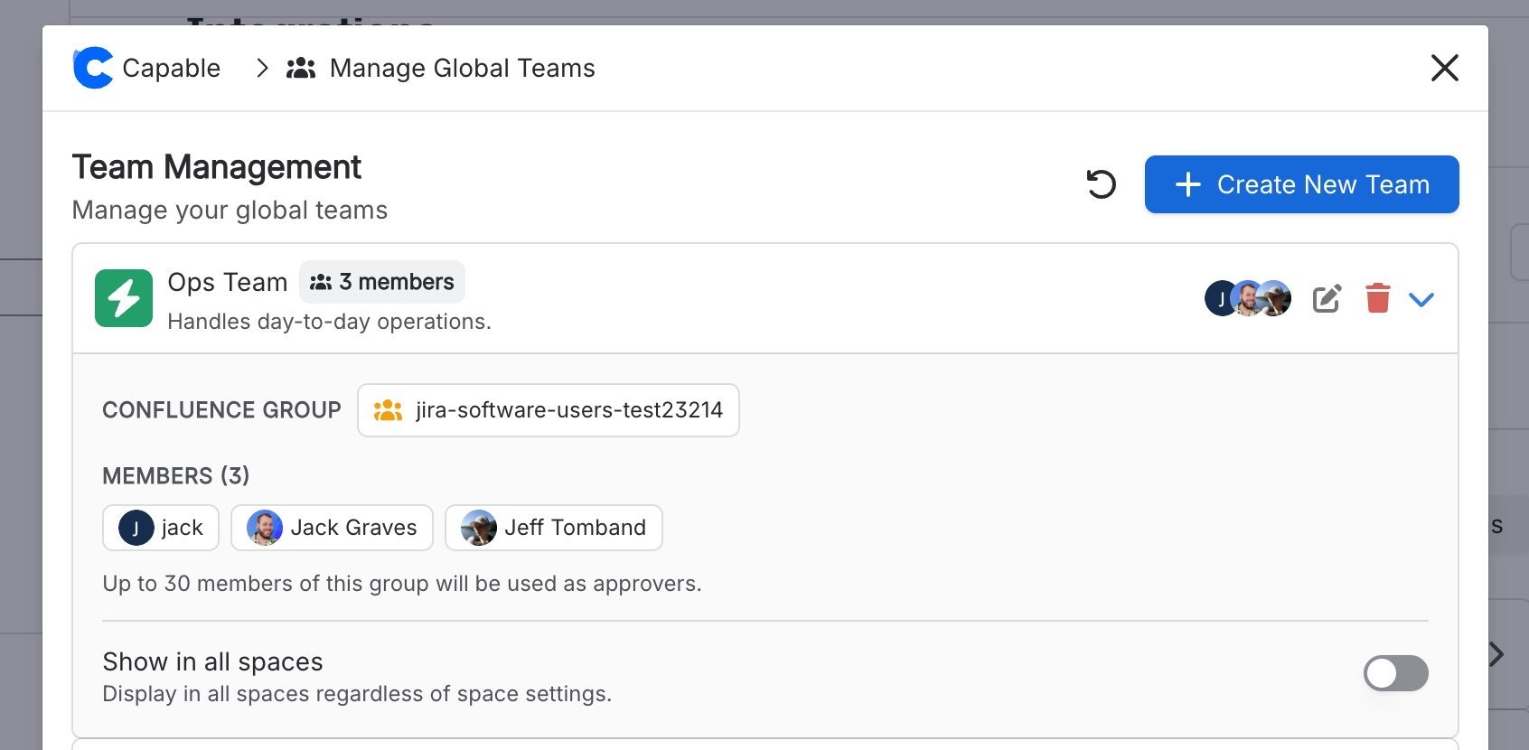Click the jira-software-users-test23214 group chip
The width and height of the screenshot is (1529, 750).
coord(549,410)
